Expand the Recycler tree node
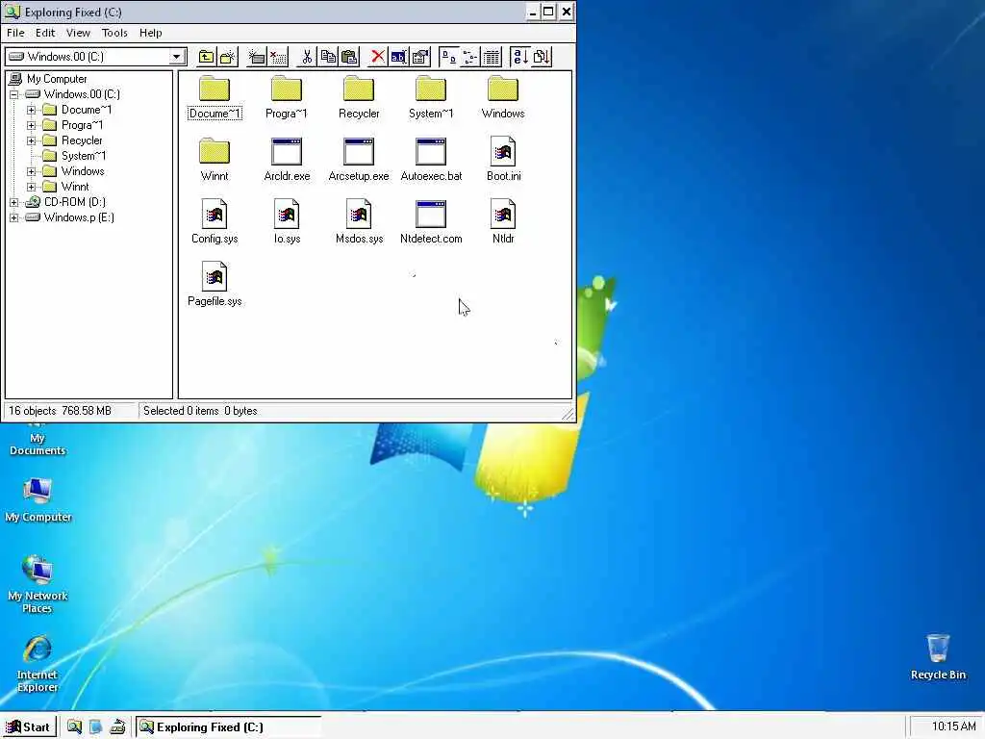Viewport: 985px width, 739px height. pos(31,140)
